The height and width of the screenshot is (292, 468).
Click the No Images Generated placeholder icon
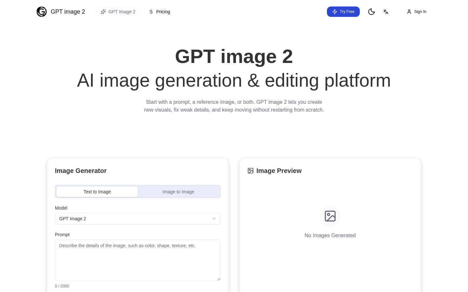[330, 216]
